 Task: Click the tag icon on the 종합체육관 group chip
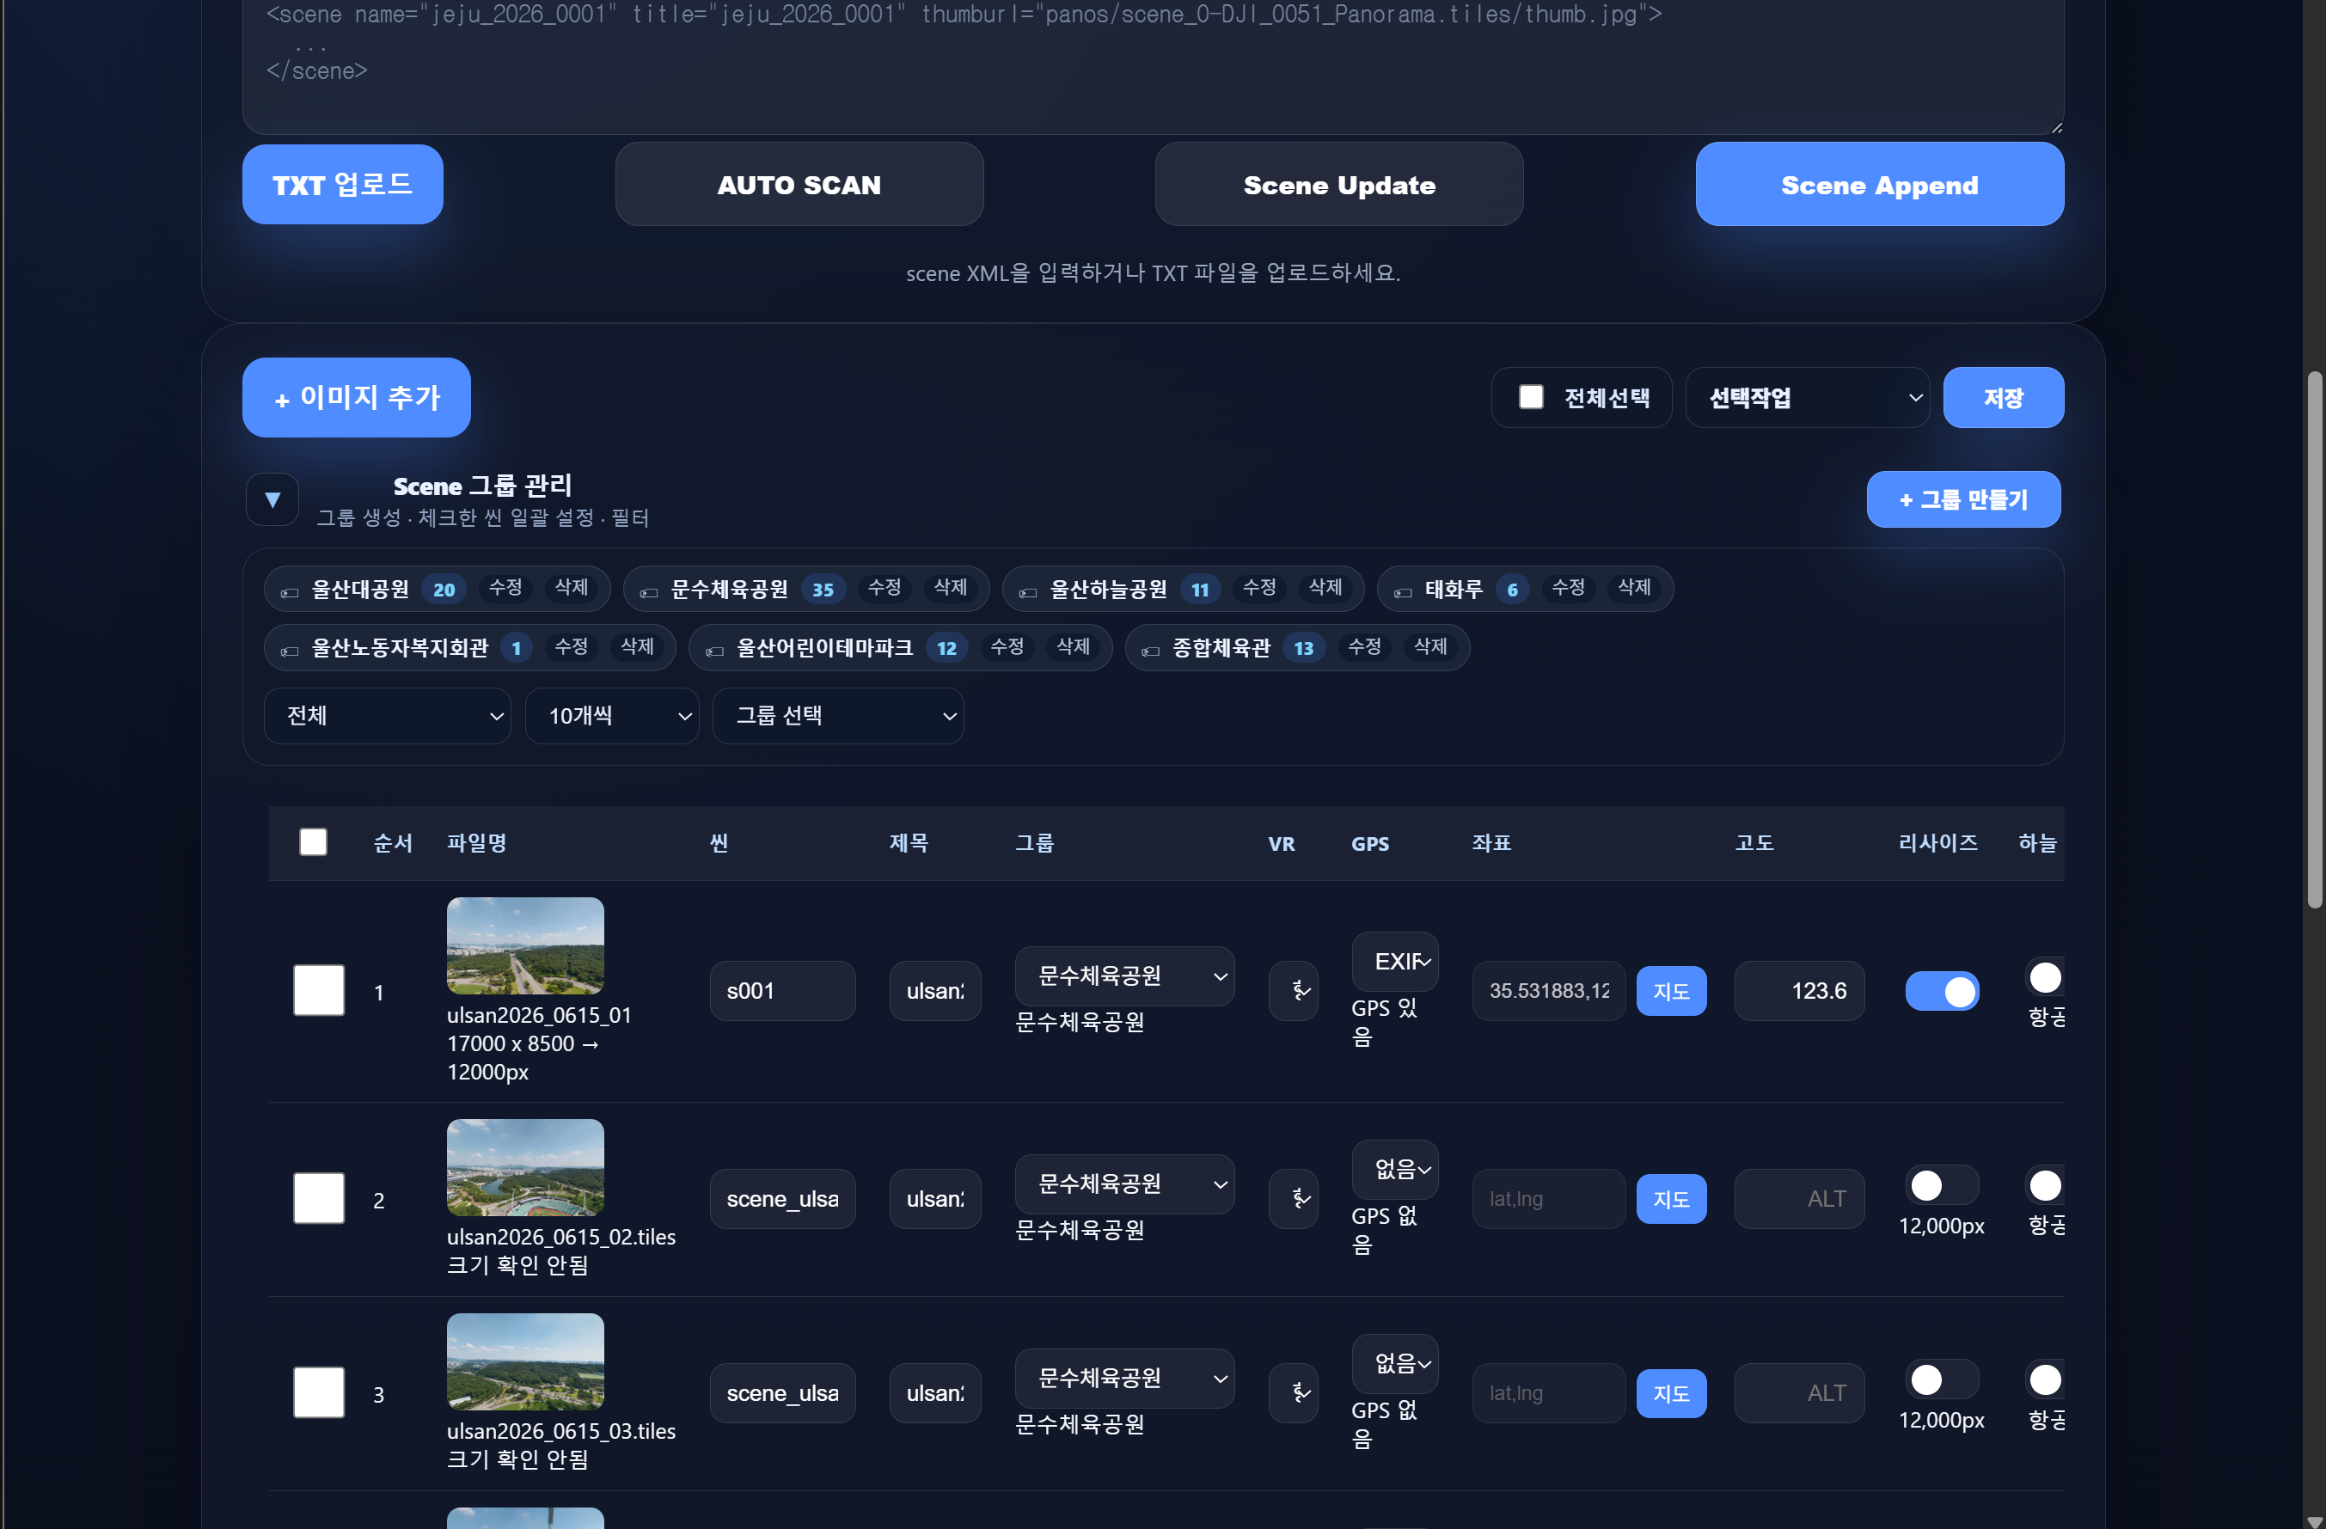[x=1150, y=651]
